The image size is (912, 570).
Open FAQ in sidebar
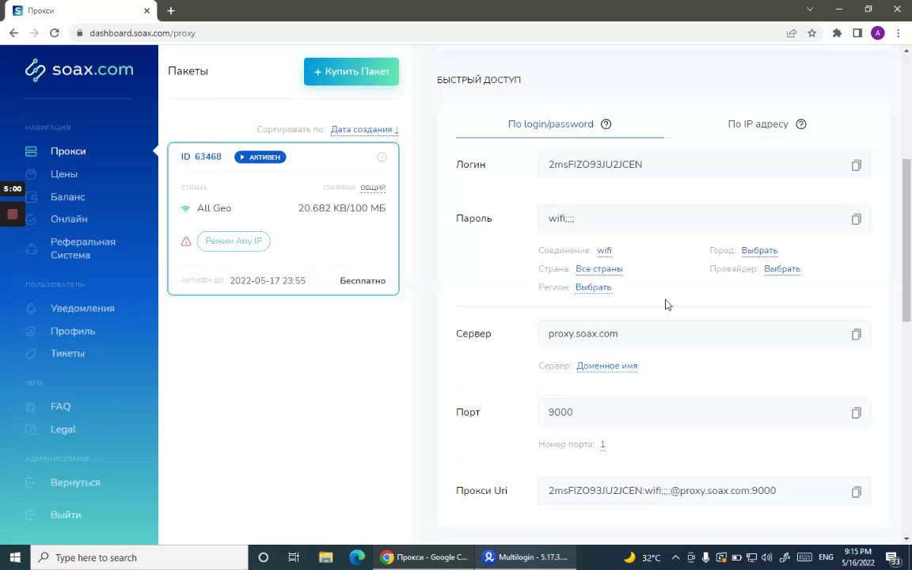tap(60, 407)
